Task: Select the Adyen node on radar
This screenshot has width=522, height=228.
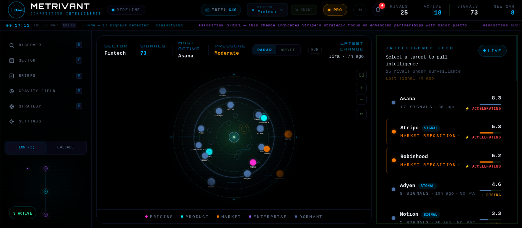Action: (247, 174)
